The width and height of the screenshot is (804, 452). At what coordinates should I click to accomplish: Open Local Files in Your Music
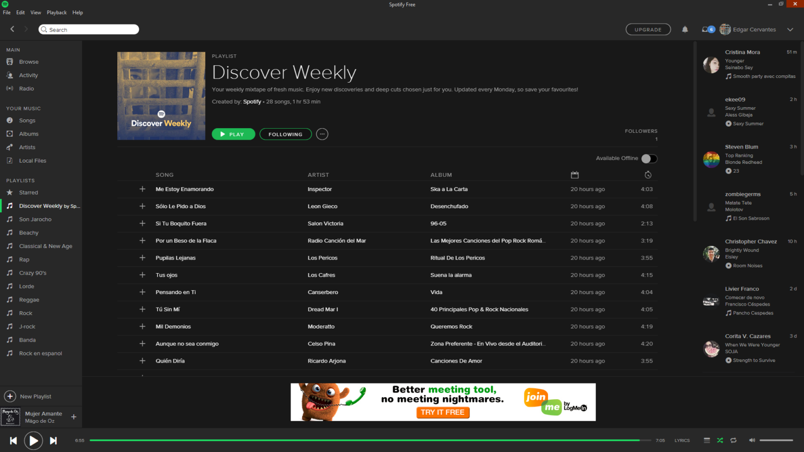tap(32, 160)
